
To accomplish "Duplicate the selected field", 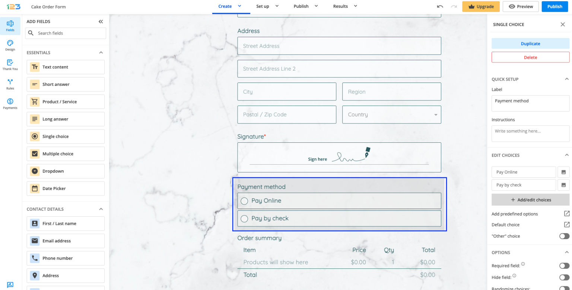I will click(x=530, y=43).
